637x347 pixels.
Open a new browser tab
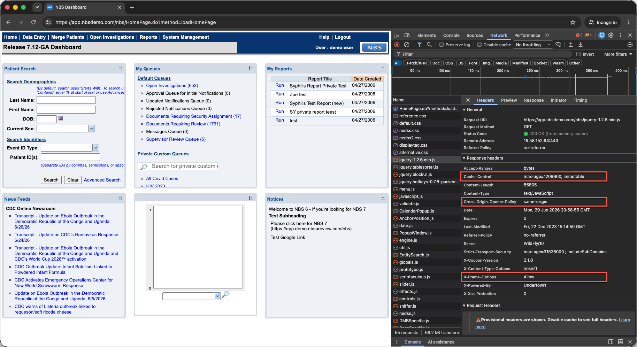[132, 7]
